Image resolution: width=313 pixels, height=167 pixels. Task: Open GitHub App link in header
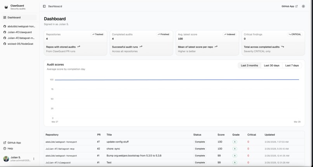click(289, 6)
